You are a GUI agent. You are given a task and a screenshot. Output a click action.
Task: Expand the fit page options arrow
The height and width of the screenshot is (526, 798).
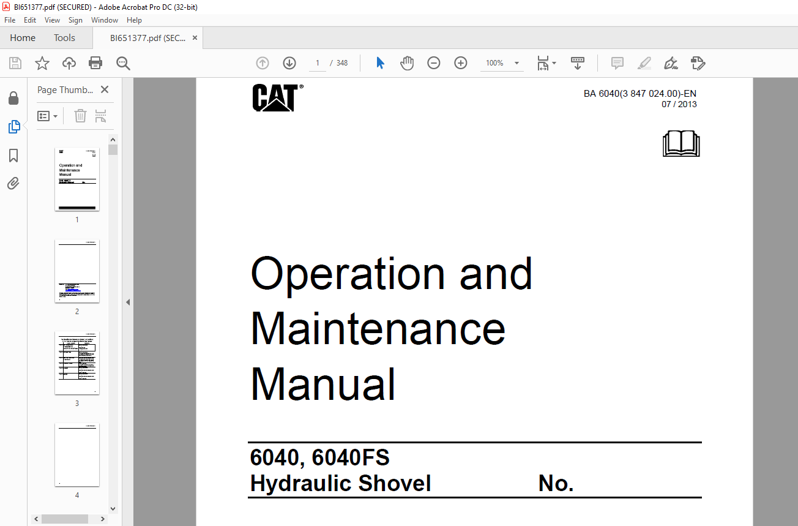click(x=554, y=63)
